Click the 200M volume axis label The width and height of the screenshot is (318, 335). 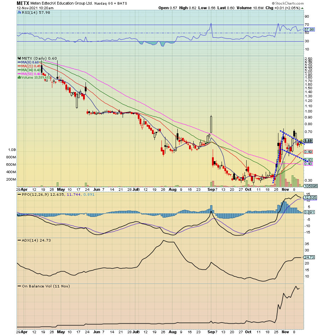click(11, 179)
